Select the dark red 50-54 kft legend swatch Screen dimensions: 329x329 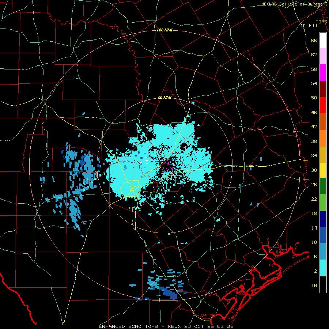[x=323, y=89]
